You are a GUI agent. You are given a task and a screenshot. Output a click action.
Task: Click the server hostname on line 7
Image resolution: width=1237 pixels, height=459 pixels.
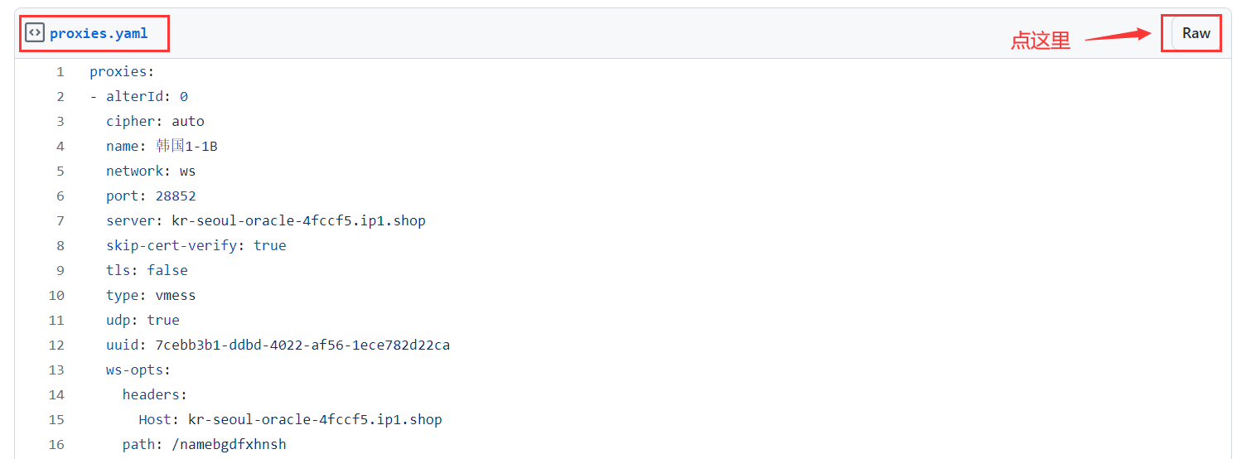click(298, 220)
